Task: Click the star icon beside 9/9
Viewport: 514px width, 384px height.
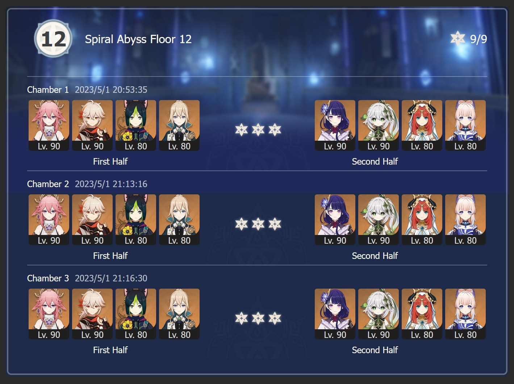Action: click(x=457, y=38)
